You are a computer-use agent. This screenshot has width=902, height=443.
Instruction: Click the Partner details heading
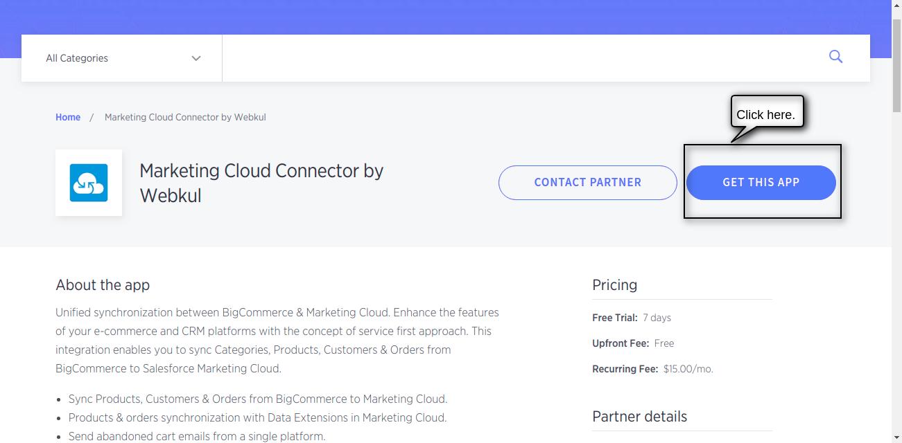639,416
